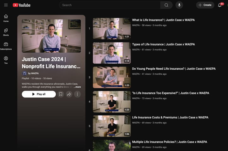Open the WAEPA channel avatar icon
228x151 pixels.
24,73
